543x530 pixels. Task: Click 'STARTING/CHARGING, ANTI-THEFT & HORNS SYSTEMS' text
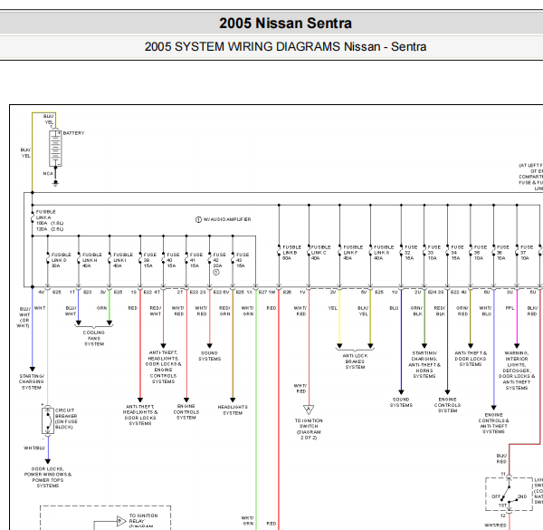(x=424, y=364)
